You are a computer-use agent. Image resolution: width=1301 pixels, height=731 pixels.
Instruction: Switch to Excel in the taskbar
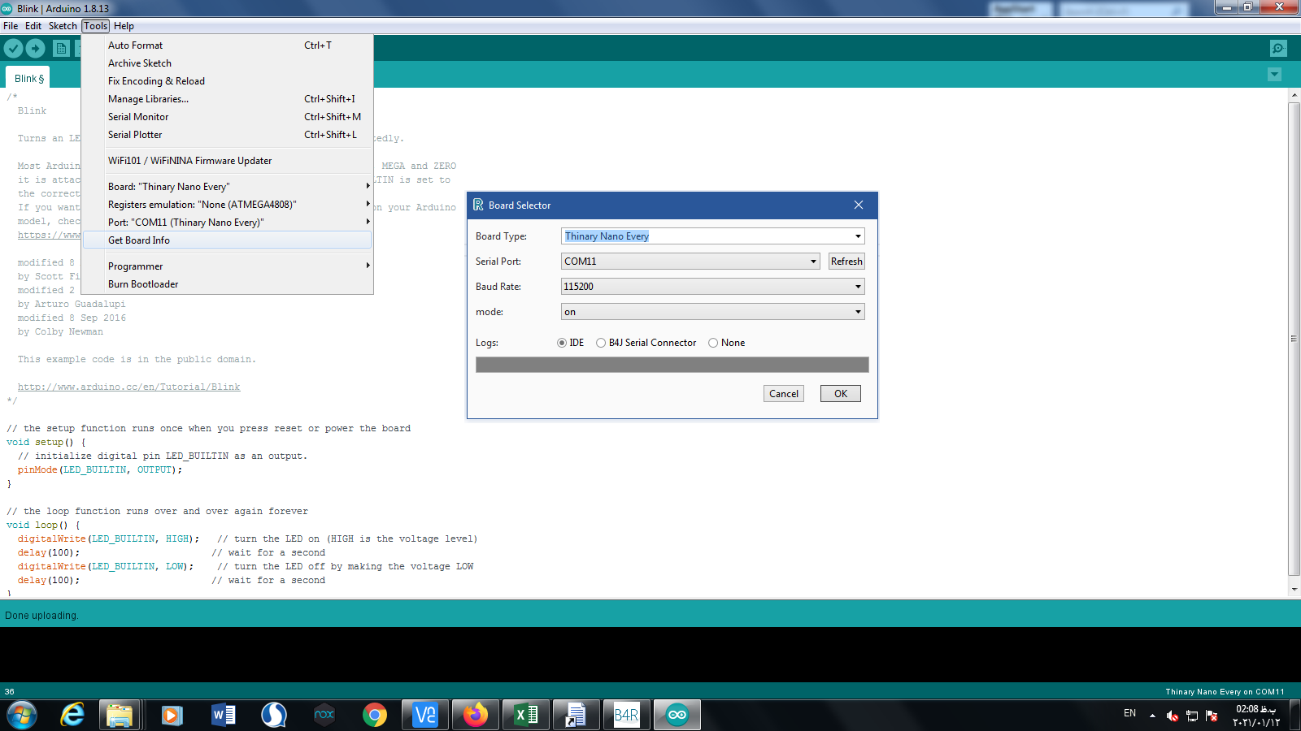click(526, 715)
